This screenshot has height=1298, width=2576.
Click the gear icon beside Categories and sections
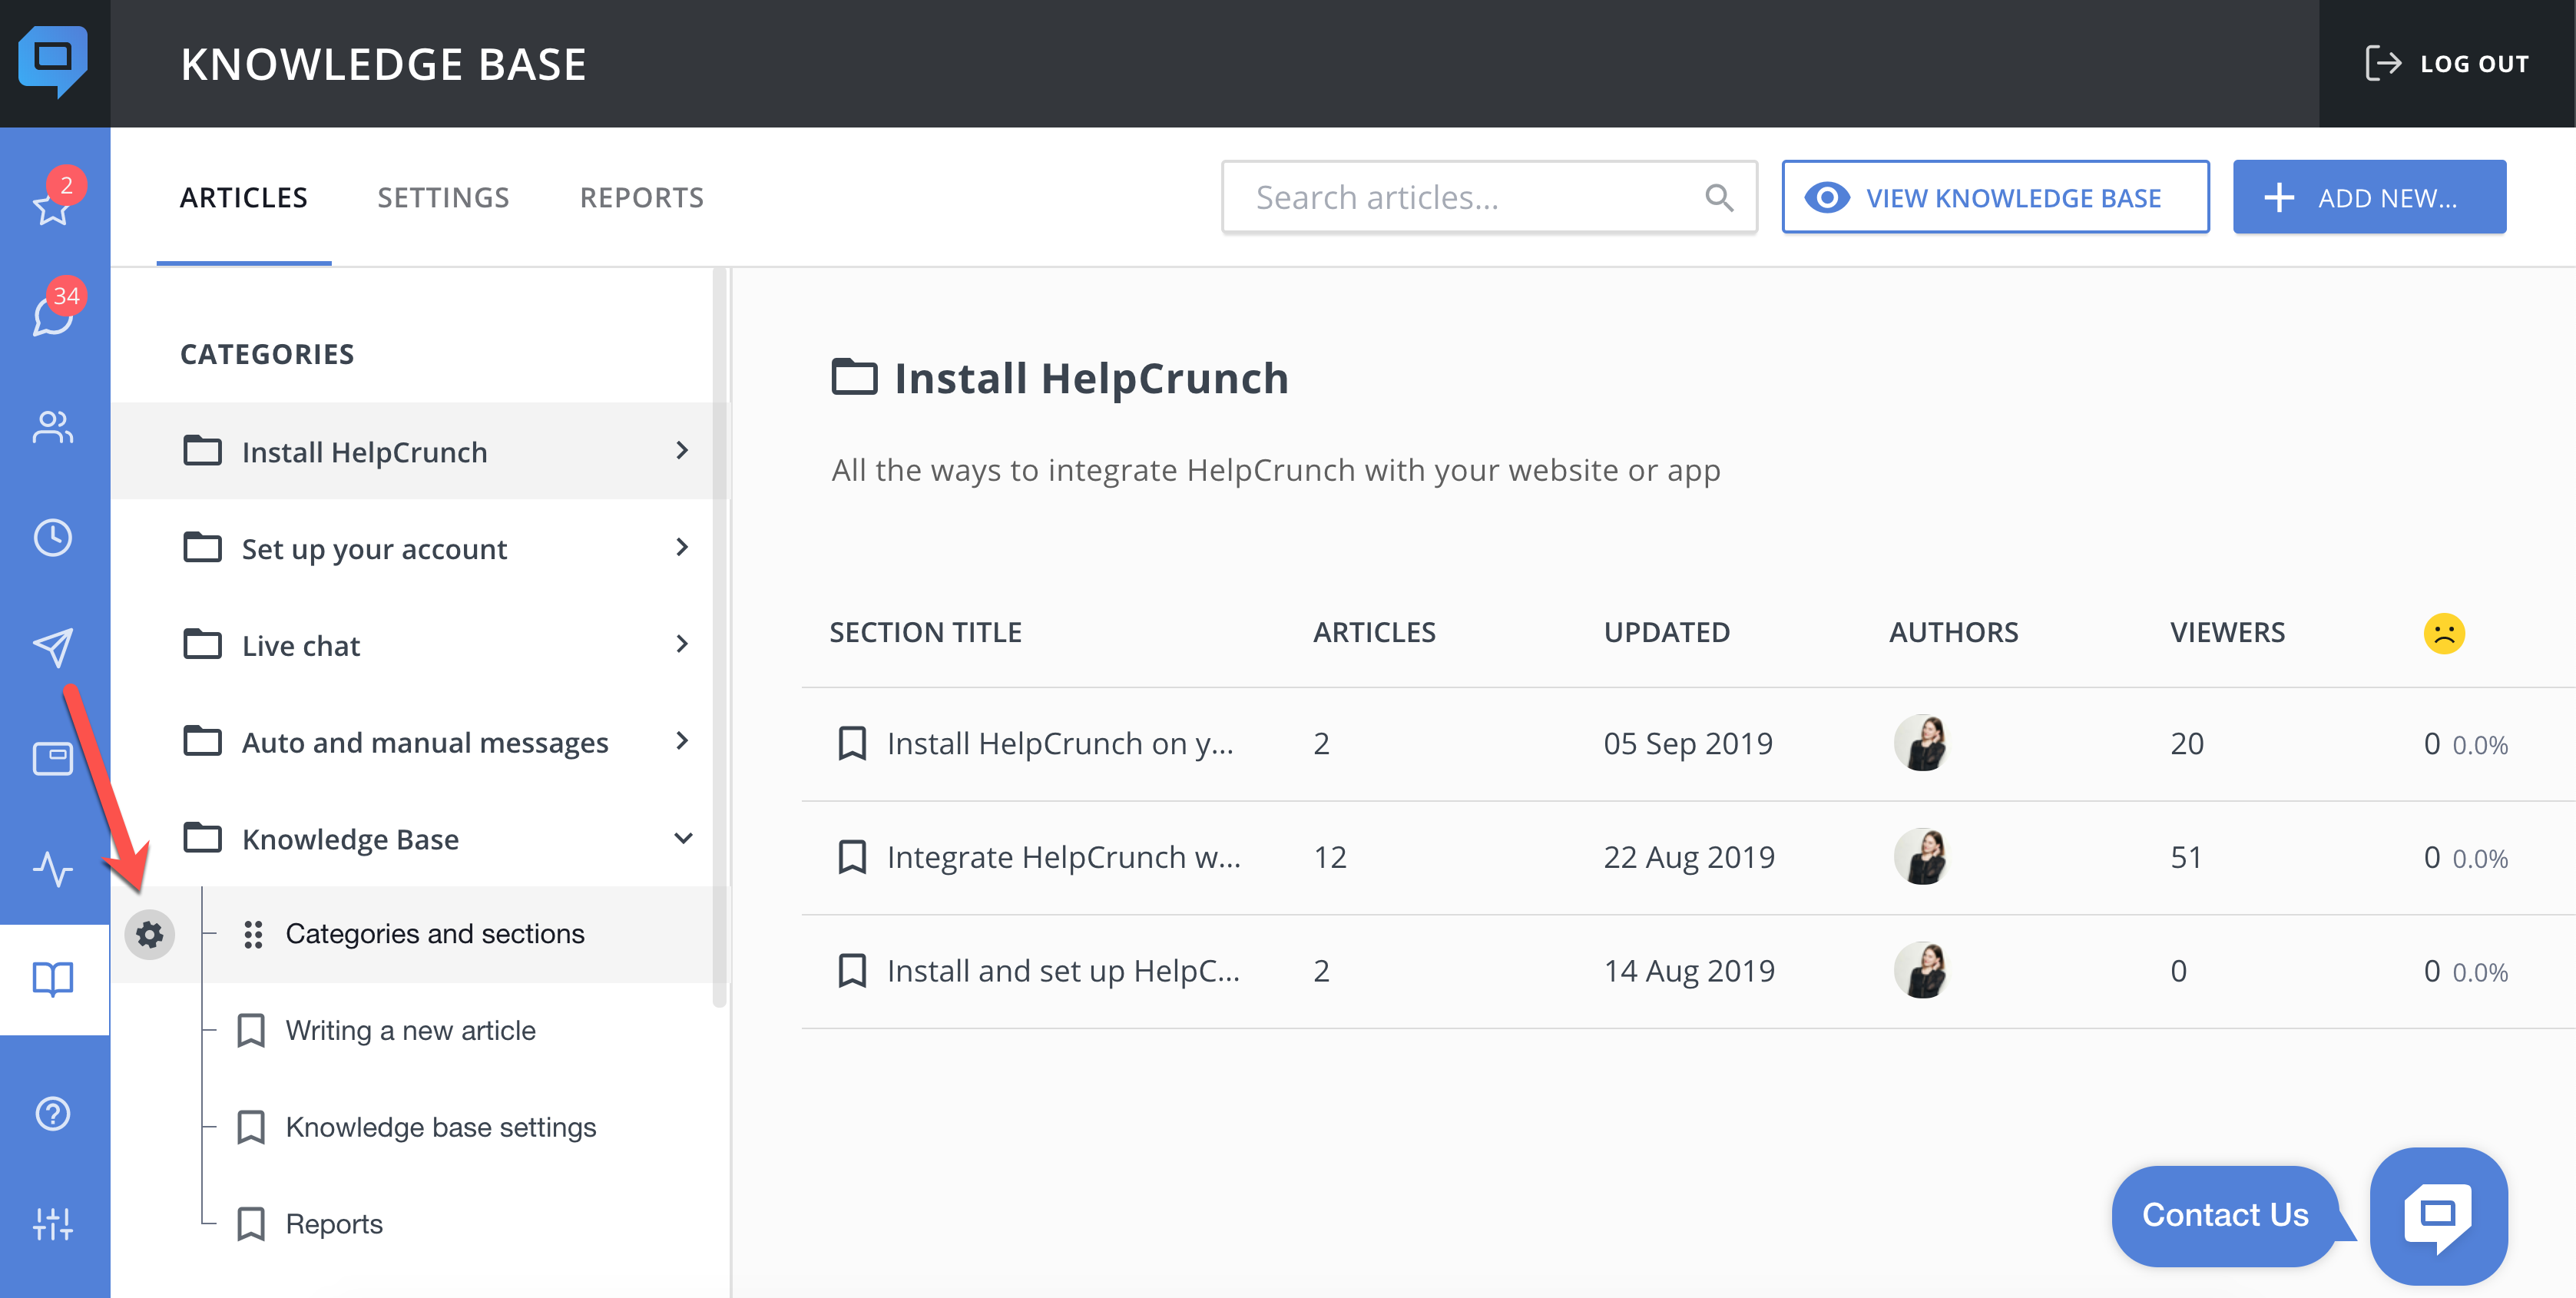pos(150,934)
